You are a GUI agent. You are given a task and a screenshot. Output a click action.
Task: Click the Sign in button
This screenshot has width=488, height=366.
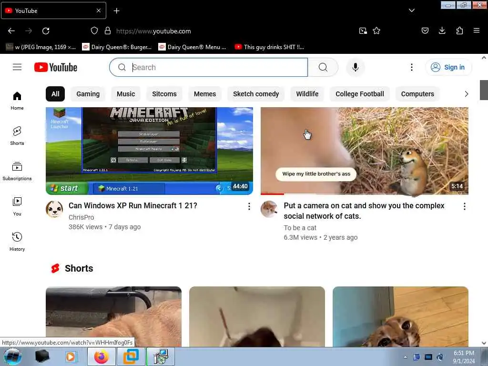(448, 67)
